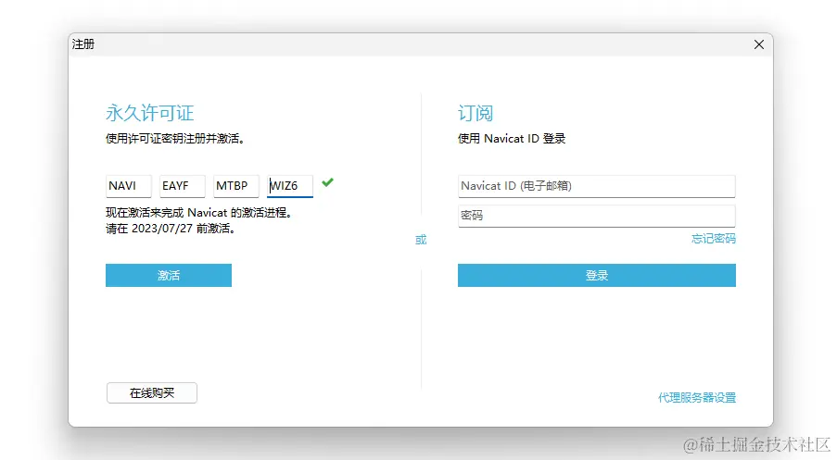This screenshot has width=837, height=460.
Task: Focus the 密码 password field
Action: 596,216
